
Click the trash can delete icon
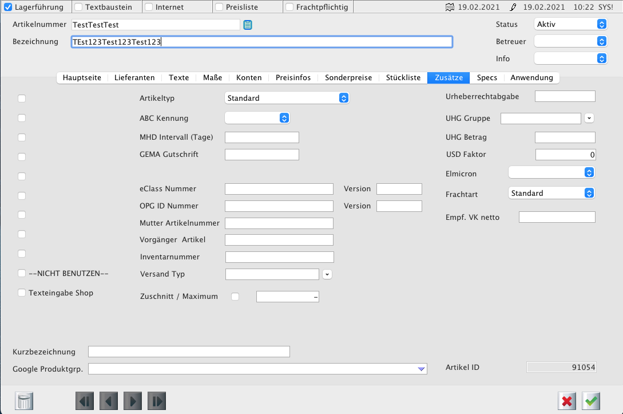[25, 401]
